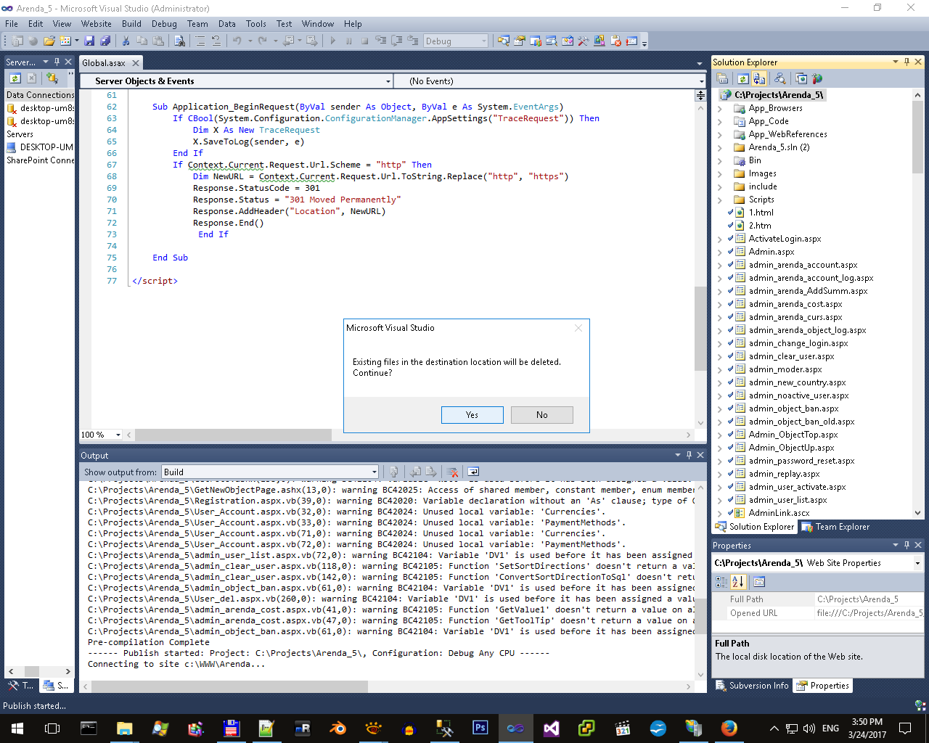Viewport: 929px width, 743px height.
Task: Click the Opened URL property value field
Action: pos(869,613)
